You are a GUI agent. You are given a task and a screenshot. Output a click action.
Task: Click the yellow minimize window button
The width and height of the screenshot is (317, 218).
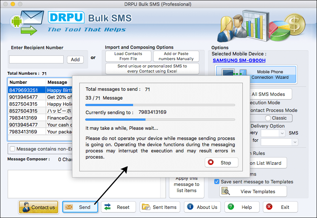tap(13, 4)
